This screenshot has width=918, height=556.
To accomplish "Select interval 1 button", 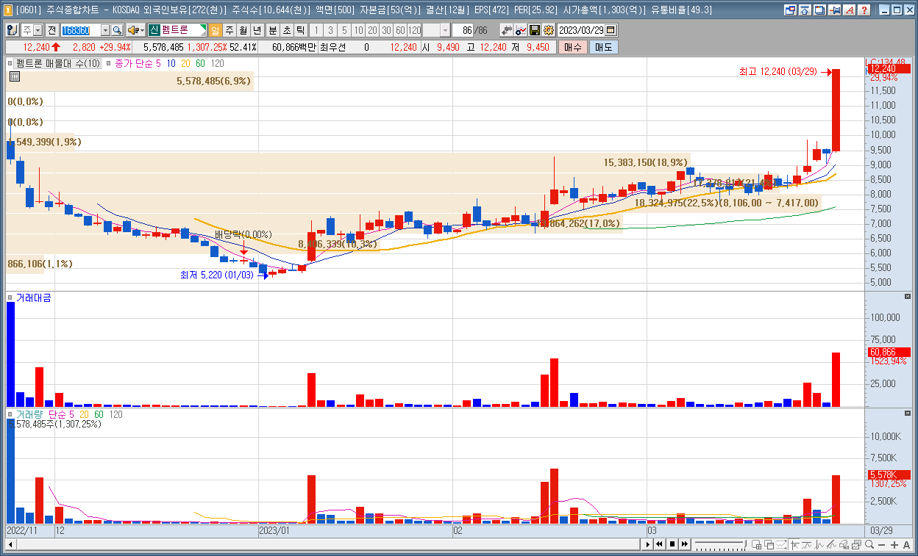I will (316, 30).
